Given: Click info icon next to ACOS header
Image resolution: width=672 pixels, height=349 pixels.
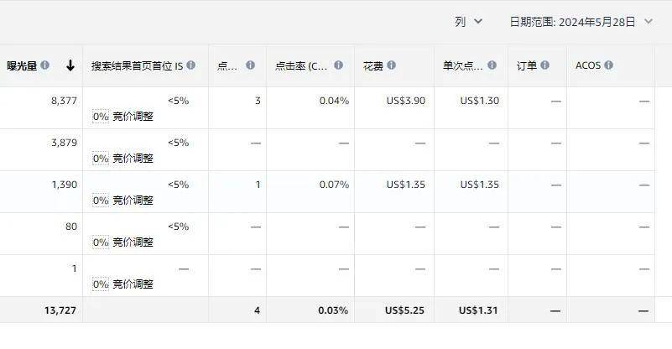Looking at the screenshot, I should pyautogui.click(x=608, y=65).
